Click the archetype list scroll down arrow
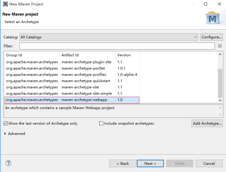The width and height of the screenshot is (226, 172). point(220,100)
